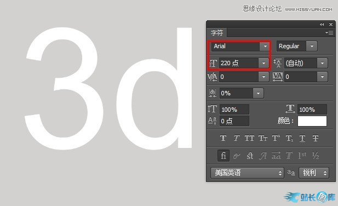Click the discretionary ligatures st icon
Image resolution: width=338 pixels, height=206 pixels.
(x=250, y=156)
